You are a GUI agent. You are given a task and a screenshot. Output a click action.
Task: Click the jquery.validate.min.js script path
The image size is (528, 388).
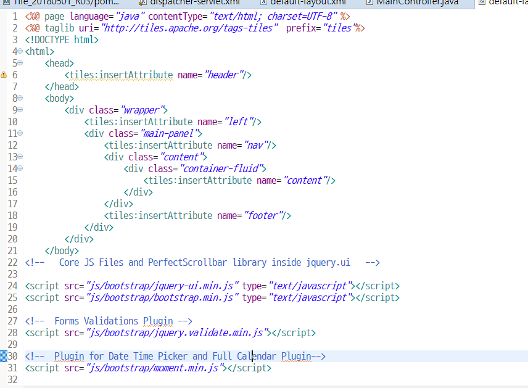(x=178, y=332)
